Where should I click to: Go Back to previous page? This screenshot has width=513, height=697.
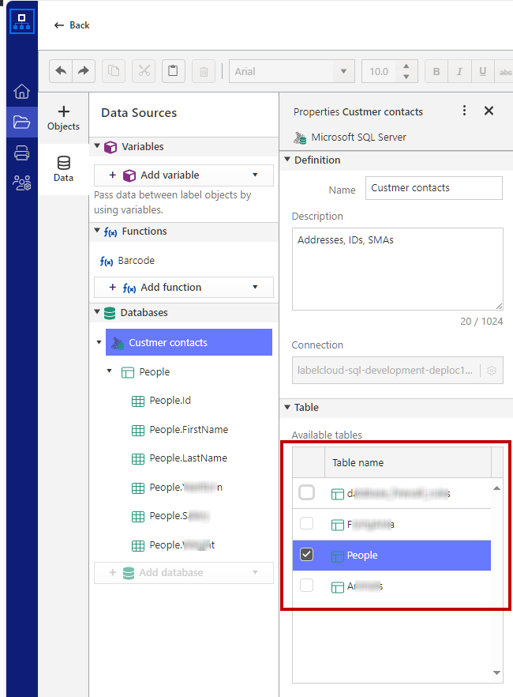72,25
